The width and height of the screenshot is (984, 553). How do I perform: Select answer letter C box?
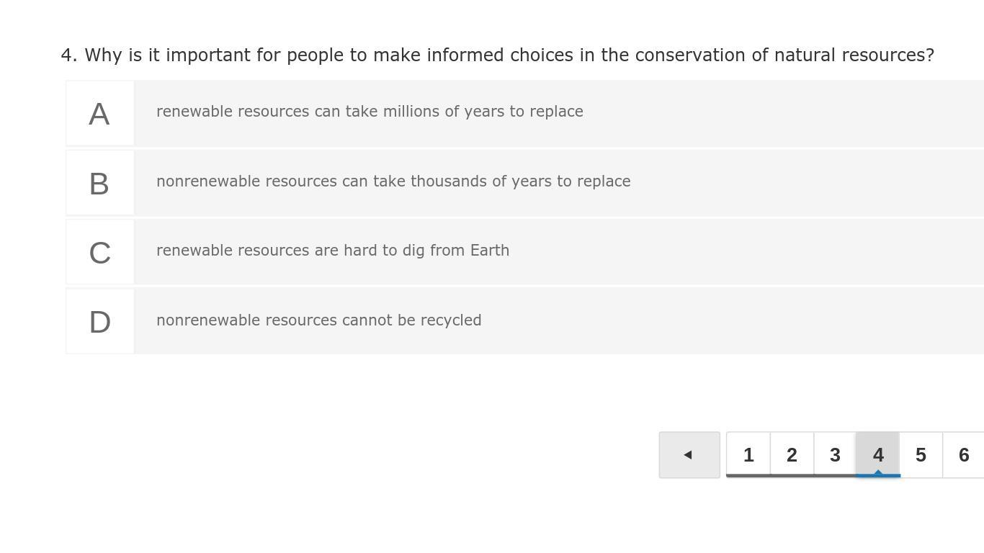tap(99, 253)
